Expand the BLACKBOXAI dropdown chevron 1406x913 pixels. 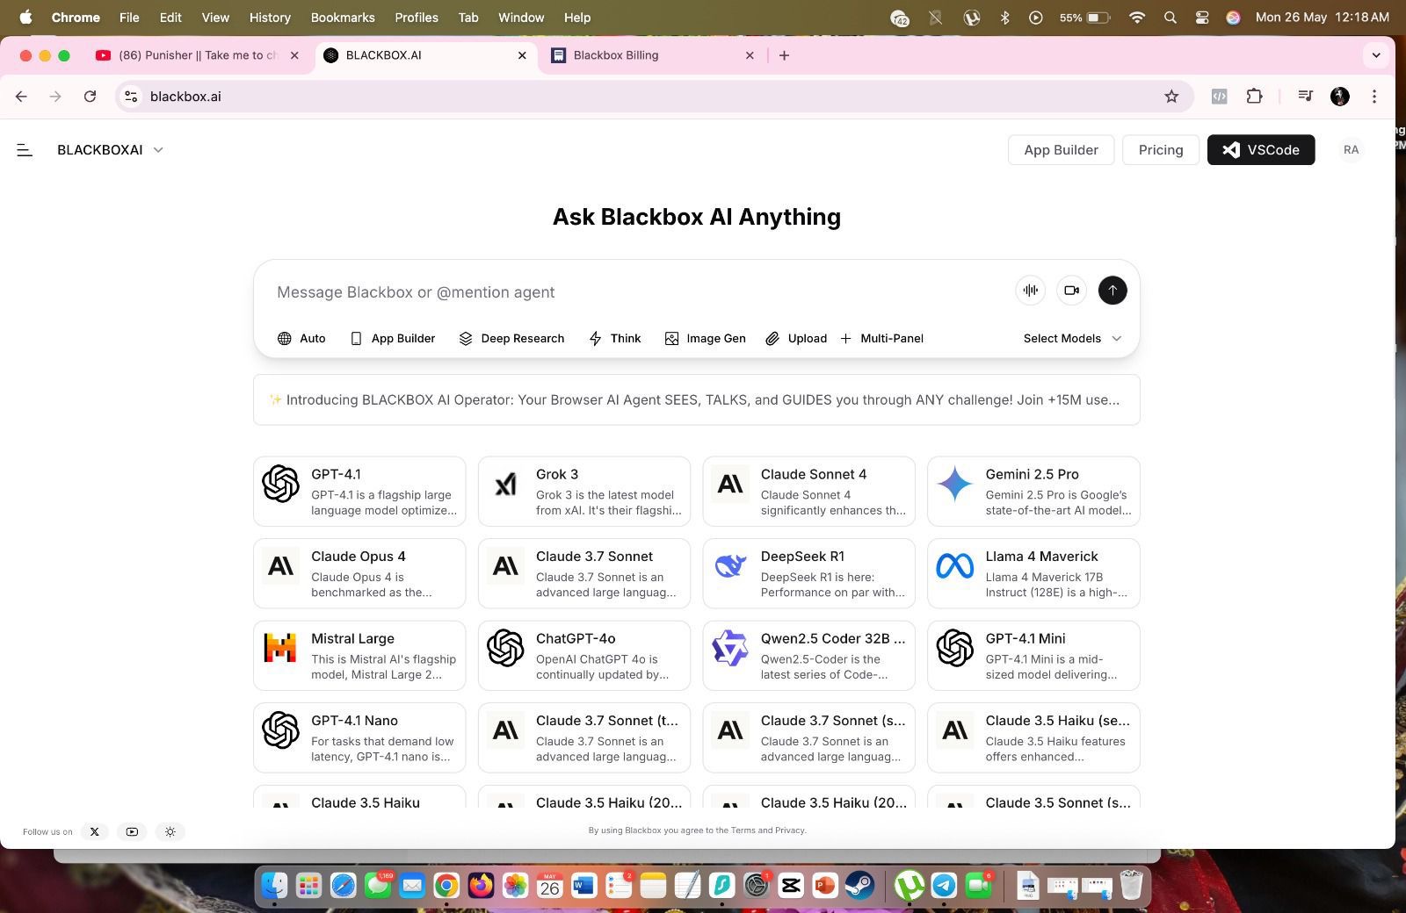(158, 150)
